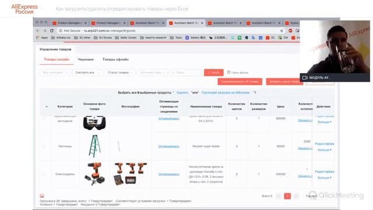Open the Товары онлайн tab

(57, 60)
